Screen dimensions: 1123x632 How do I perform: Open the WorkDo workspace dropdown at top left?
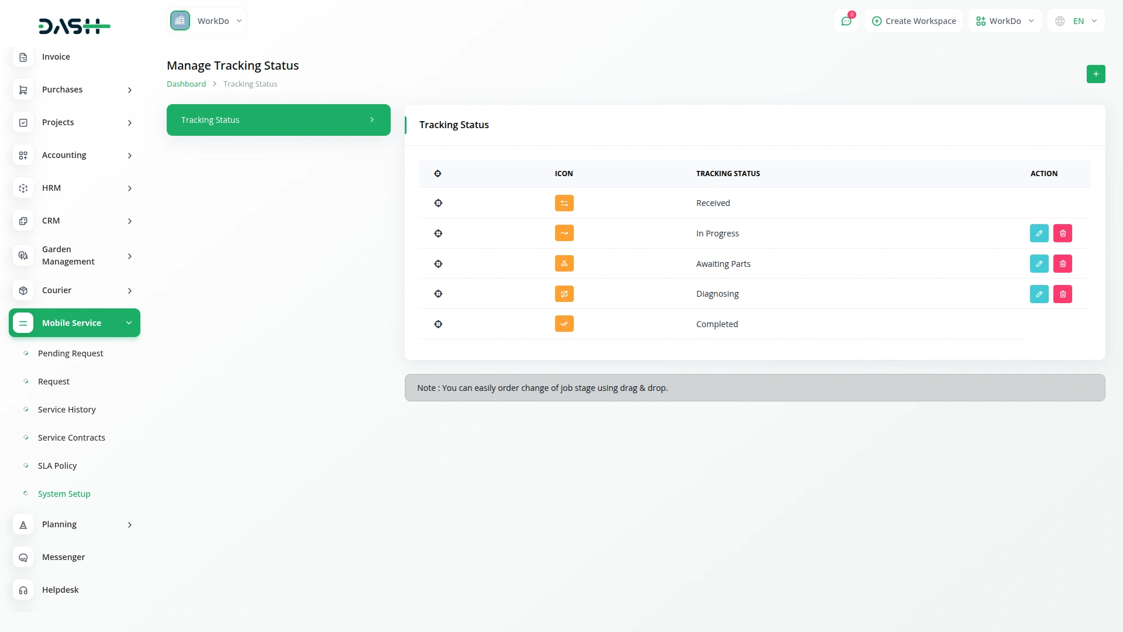[206, 20]
